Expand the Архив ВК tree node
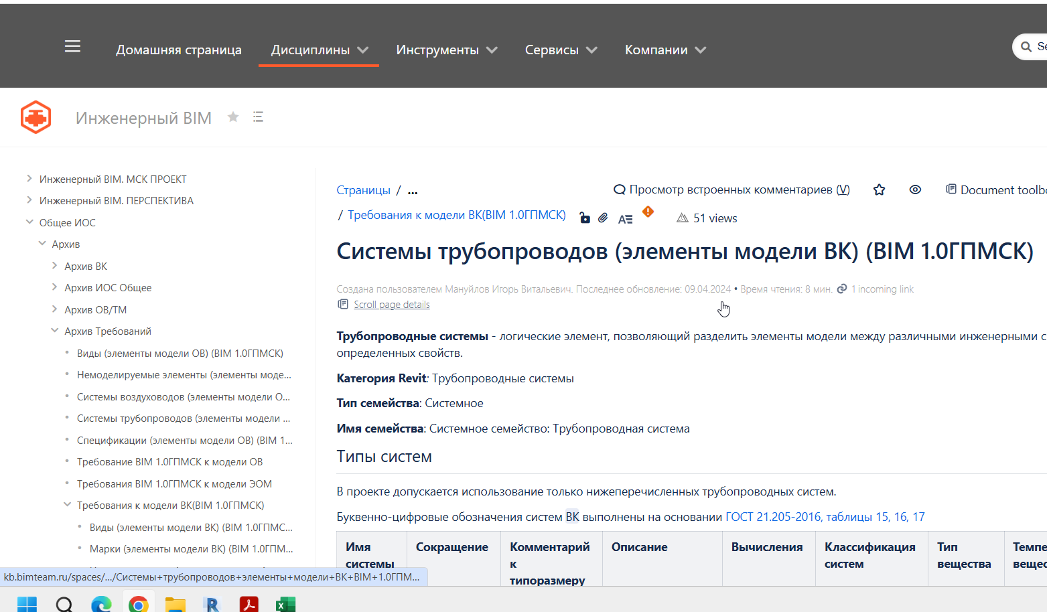The height and width of the screenshot is (612, 1047). 55,265
